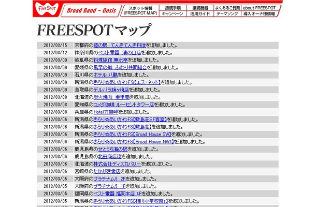316x207 pixels.
Task: Click the date in the 岐阜県 row
Action: (x=55, y=60)
